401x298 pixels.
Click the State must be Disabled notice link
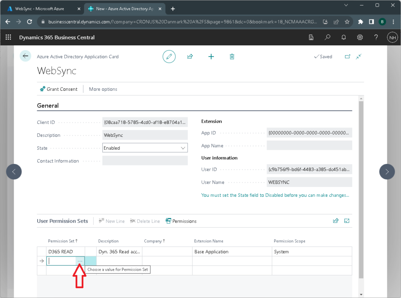[275, 195]
